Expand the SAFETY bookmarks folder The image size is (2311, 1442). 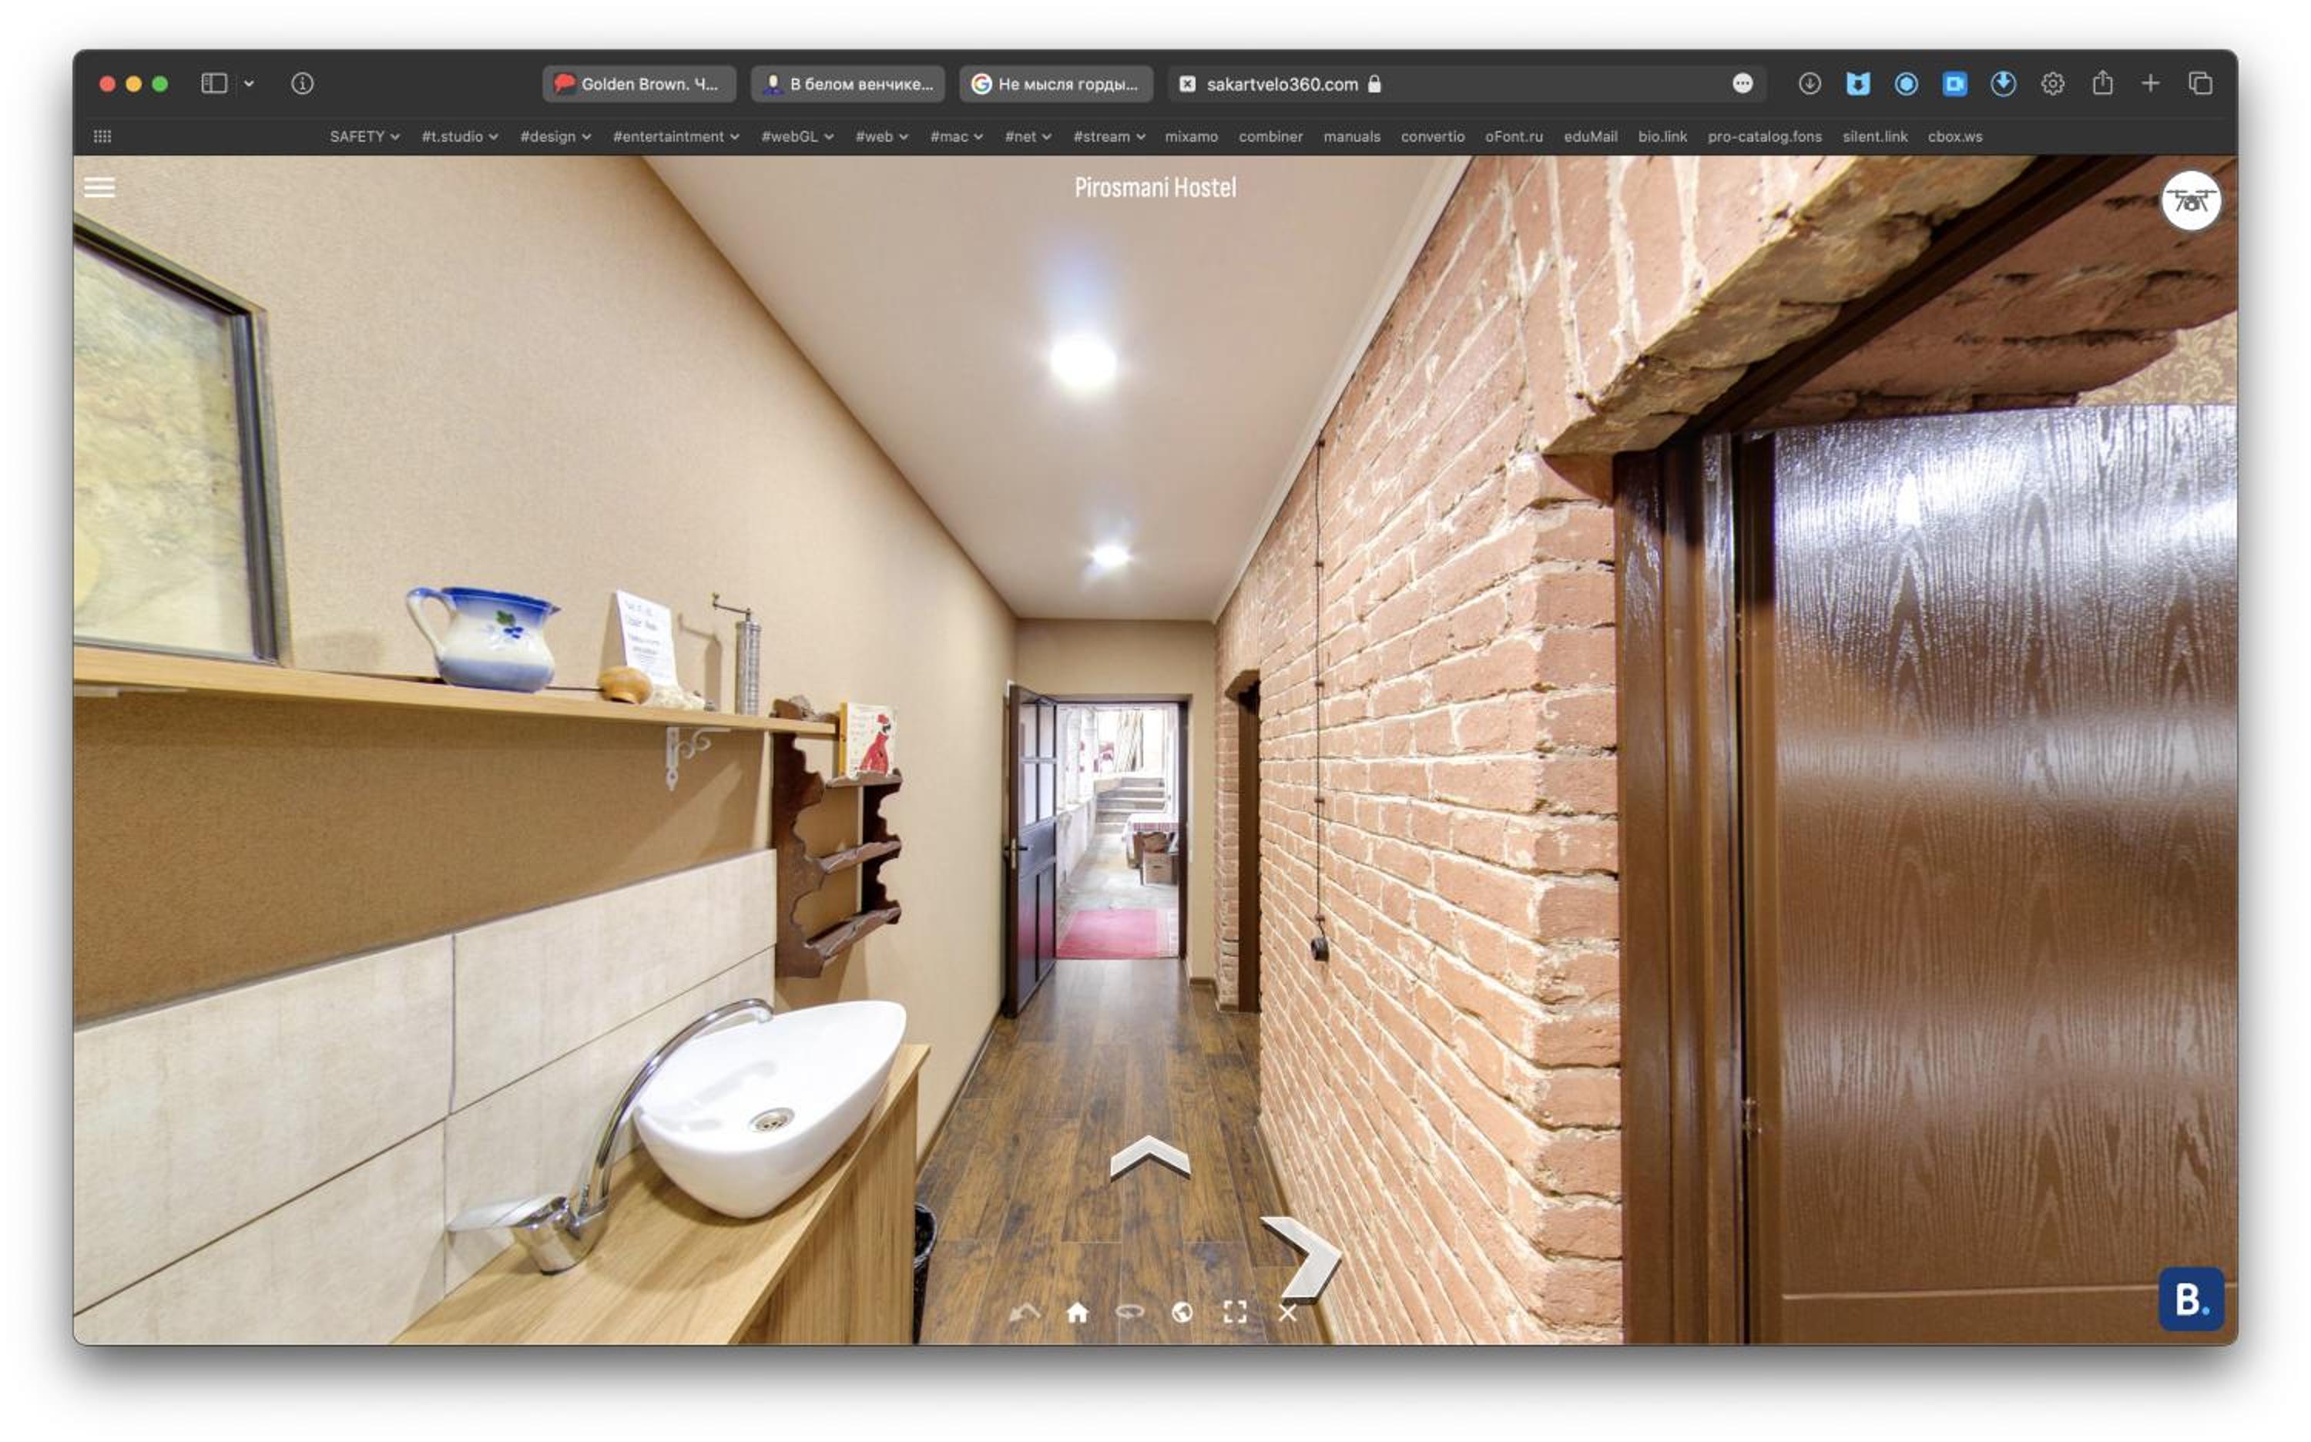pos(364,136)
